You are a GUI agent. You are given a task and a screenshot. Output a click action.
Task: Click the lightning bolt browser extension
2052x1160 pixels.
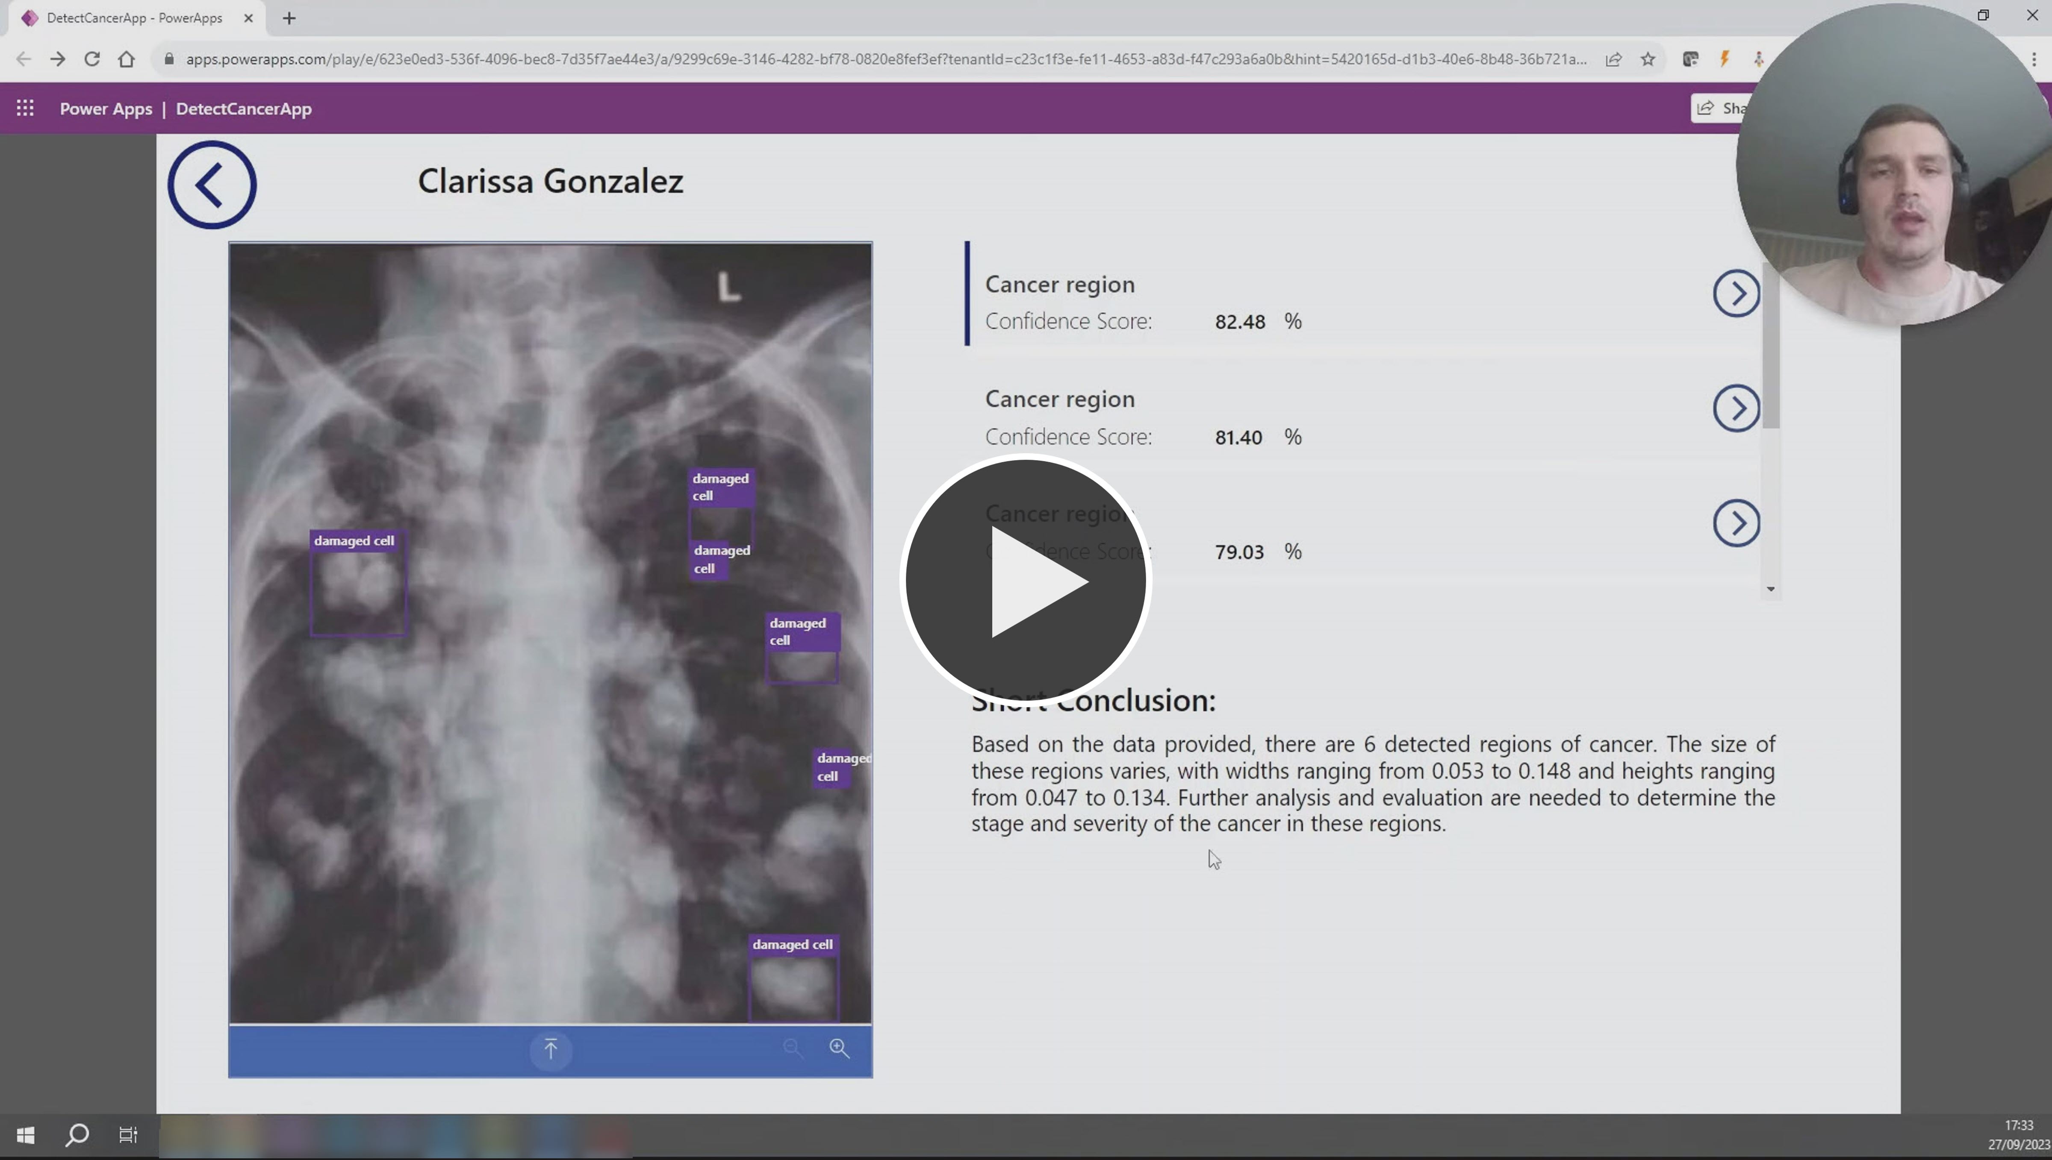[1725, 59]
